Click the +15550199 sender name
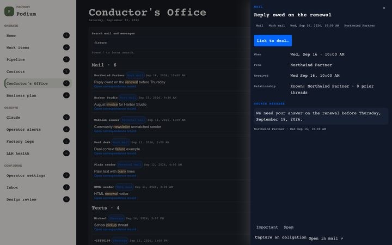This screenshot has width=392, height=245. [x=102, y=241]
